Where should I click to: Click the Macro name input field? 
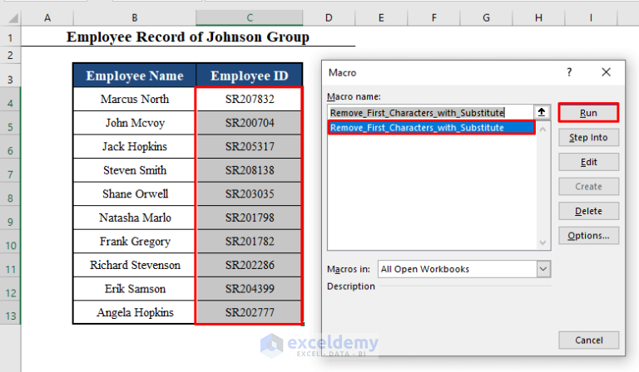pos(430,112)
